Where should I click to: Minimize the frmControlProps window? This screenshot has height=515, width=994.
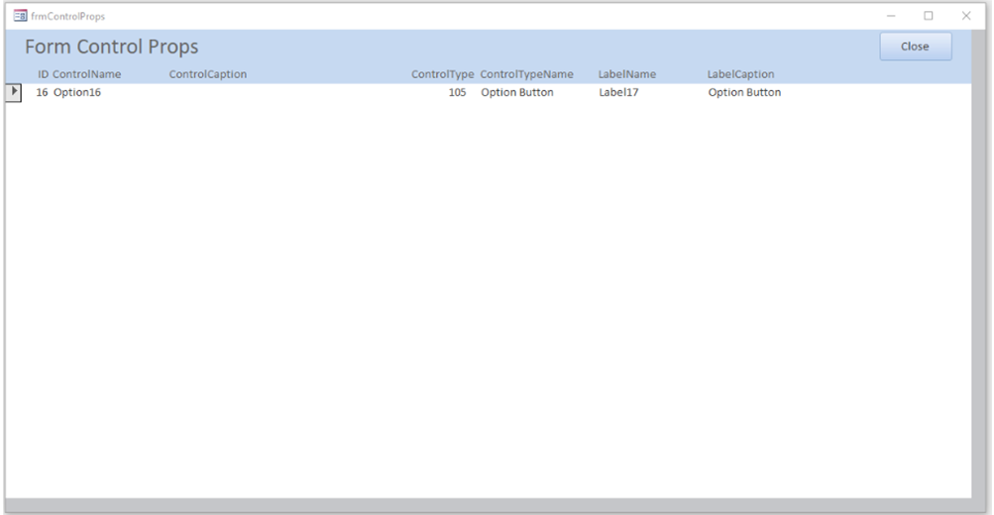(891, 16)
